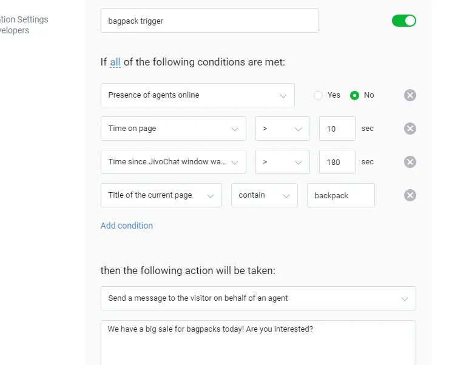Click the Add condition link
Viewport: 452px width, 365px height.
click(126, 226)
